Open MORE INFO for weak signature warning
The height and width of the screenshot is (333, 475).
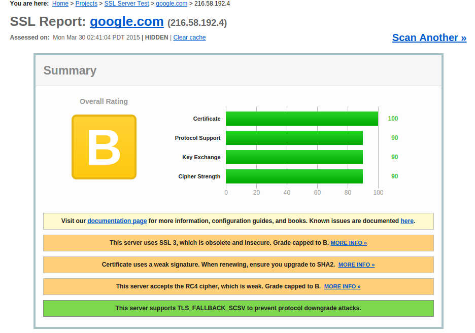356,265
